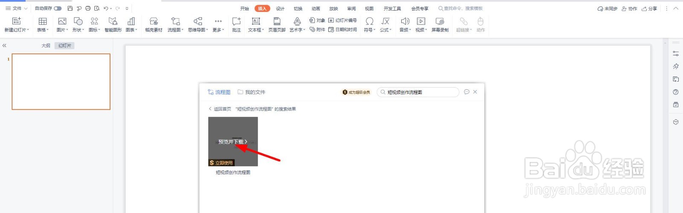Open the 设计 ribbon tab
The width and height of the screenshot is (683, 213).
280,9
